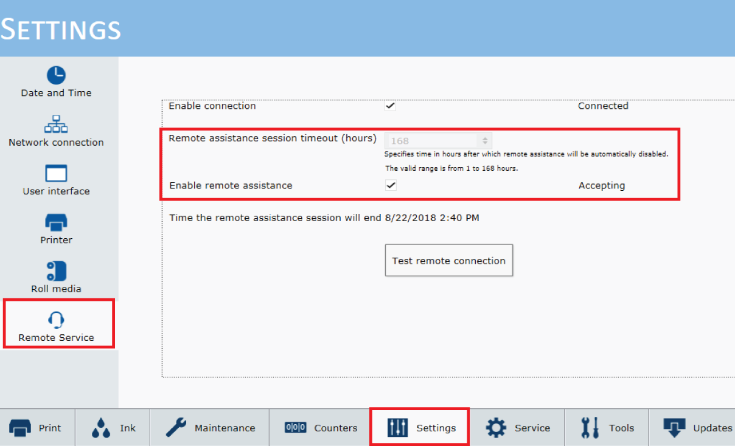Toggle the Enable remote assistance checkbox
Image resolution: width=735 pixels, height=446 pixels.
coord(391,185)
